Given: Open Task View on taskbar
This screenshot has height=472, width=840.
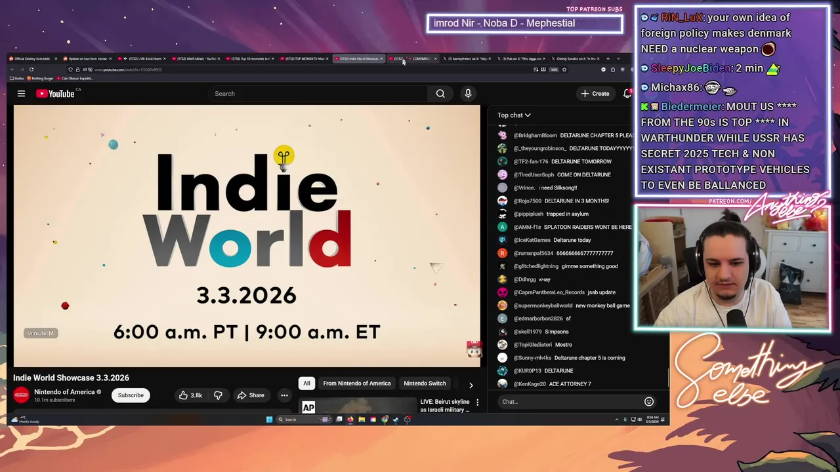Looking at the screenshot, I should tap(339, 420).
